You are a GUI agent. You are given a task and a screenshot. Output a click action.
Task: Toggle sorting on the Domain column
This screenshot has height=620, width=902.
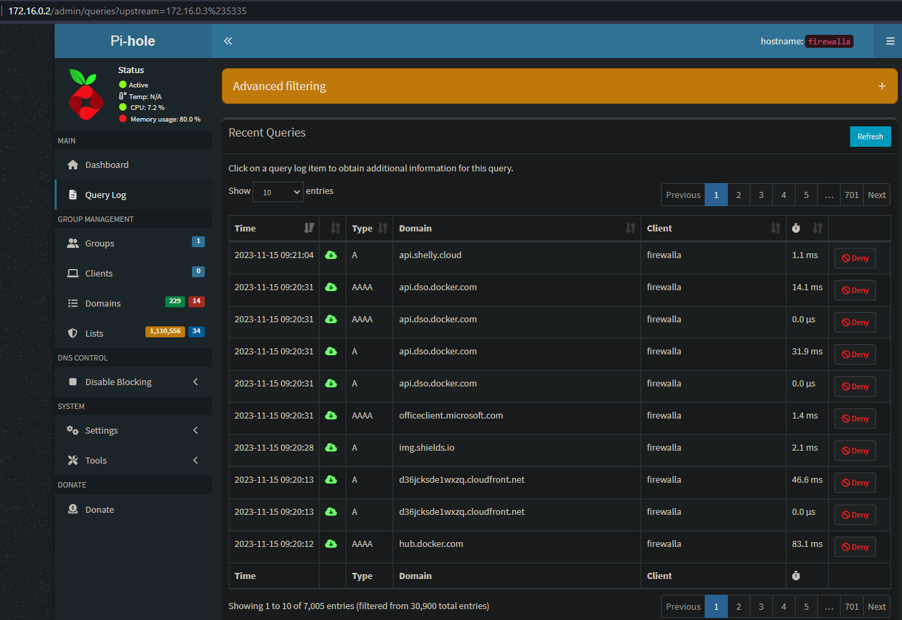[x=630, y=227]
